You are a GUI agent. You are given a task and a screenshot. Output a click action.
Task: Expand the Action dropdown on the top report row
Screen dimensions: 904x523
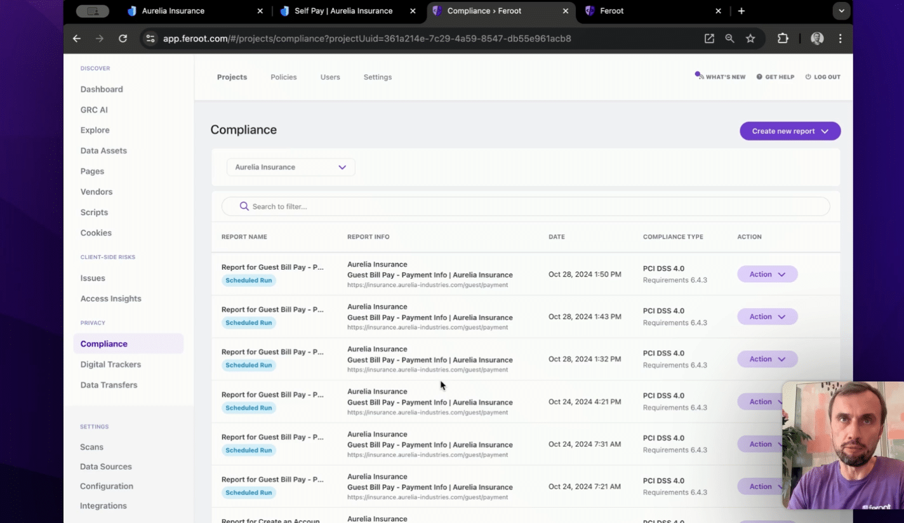(x=767, y=274)
